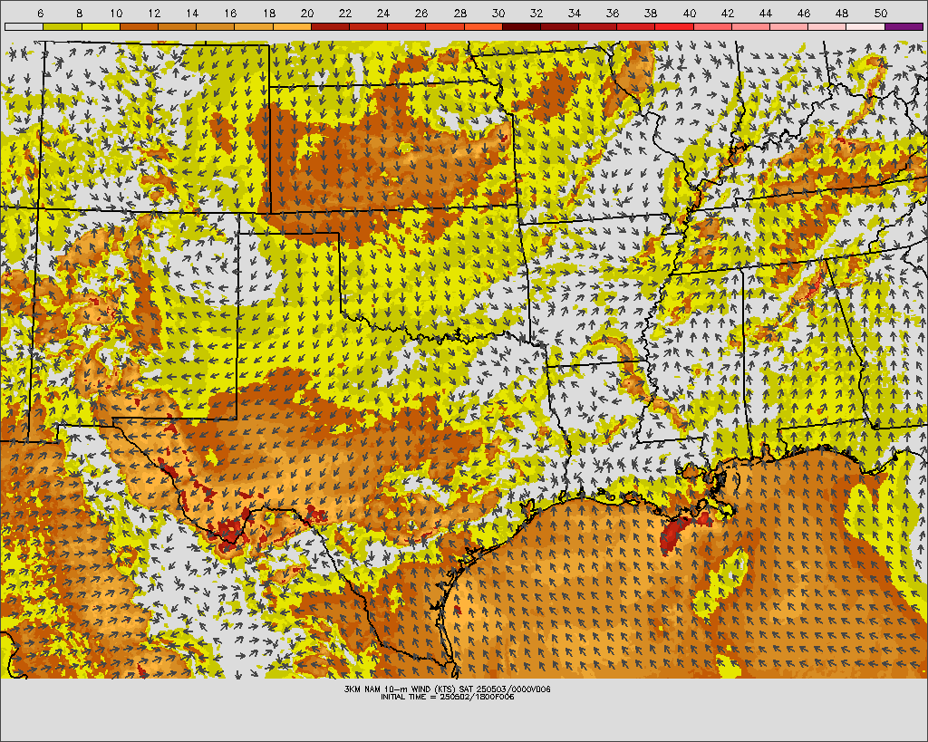
Task: Click the legend label 24
Action: click(x=383, y=13)
